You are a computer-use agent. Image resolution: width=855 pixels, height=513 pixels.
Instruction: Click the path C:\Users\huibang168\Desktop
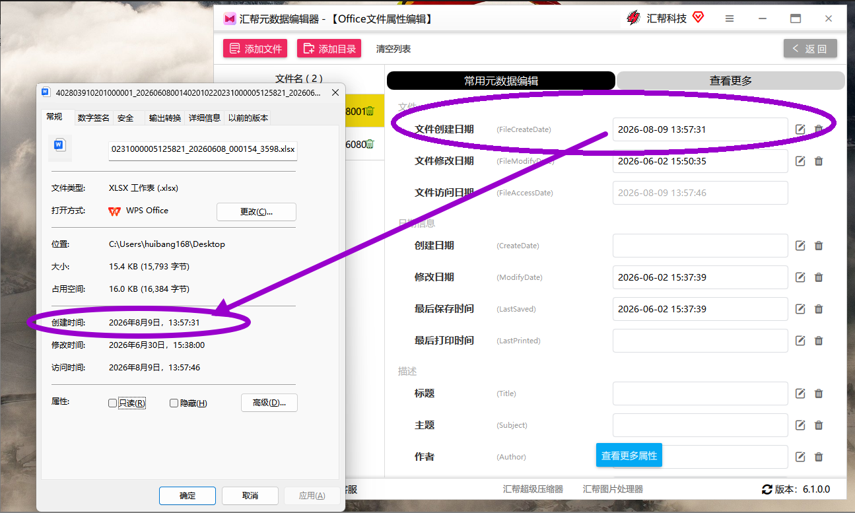pyautogui.click(x=167, y=244)
